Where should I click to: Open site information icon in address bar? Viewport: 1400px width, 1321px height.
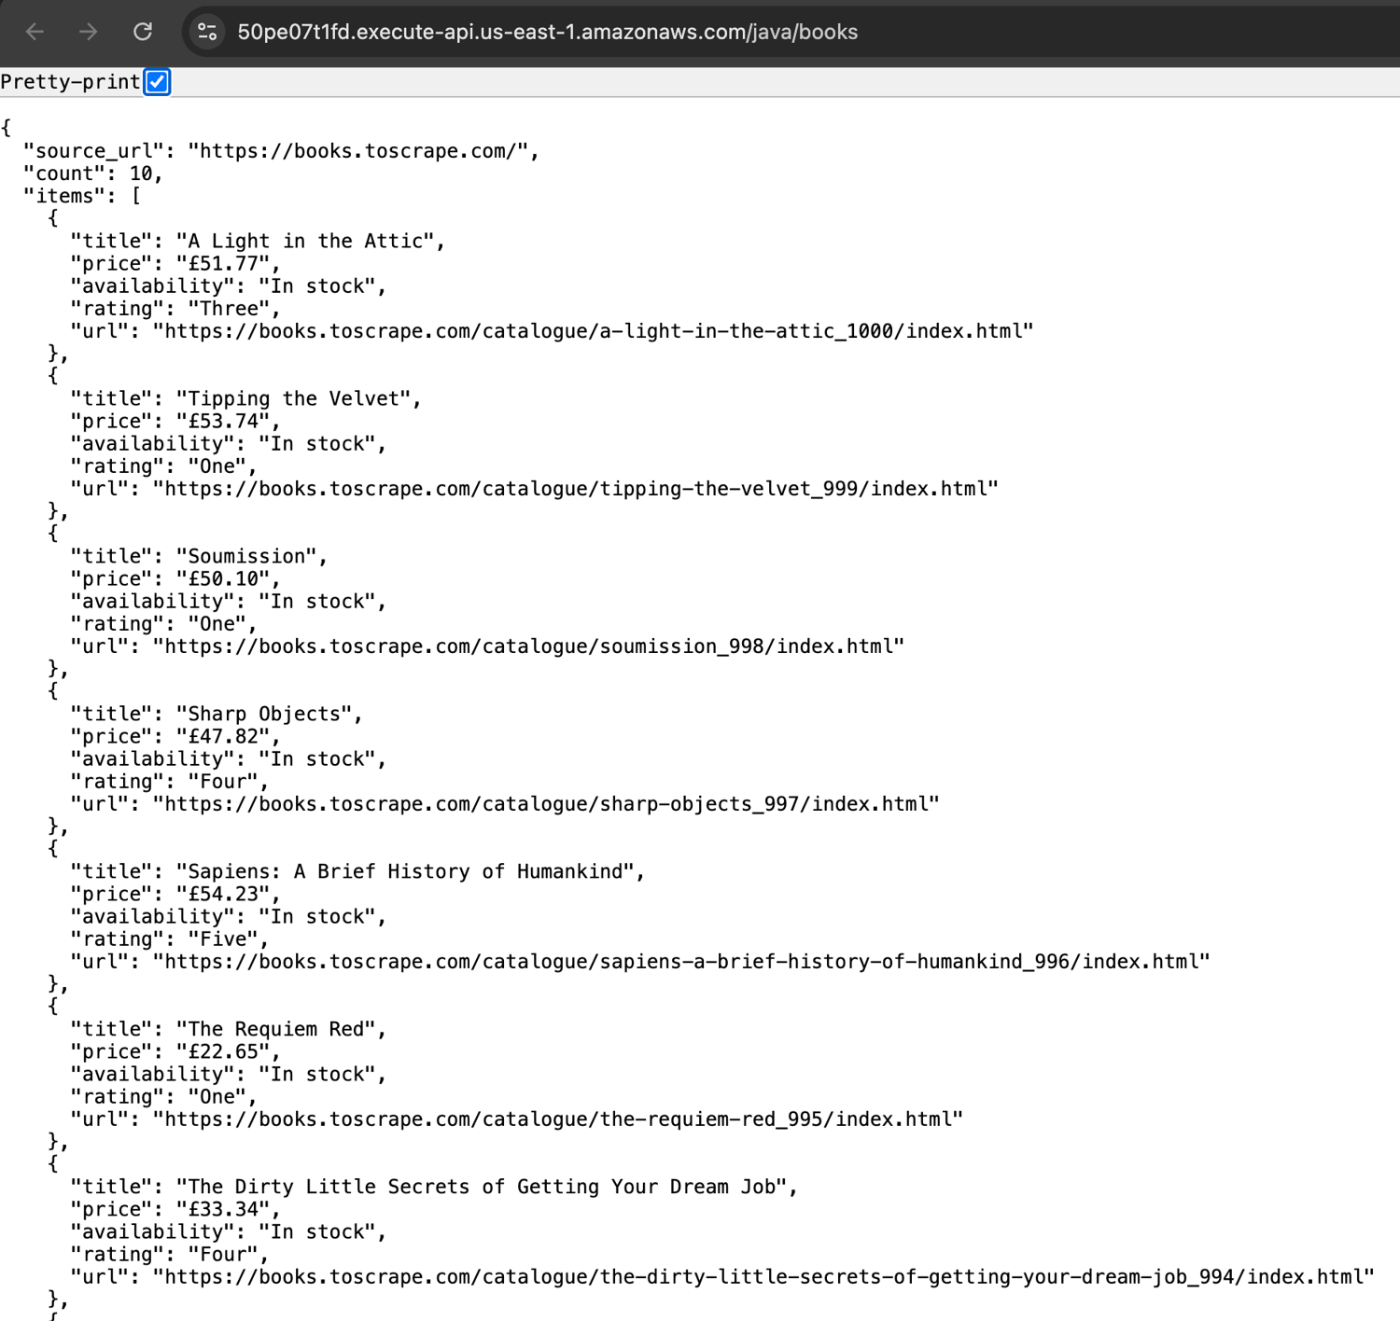pos(207,32)
